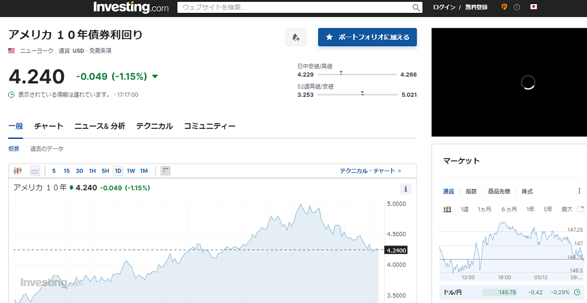The height and width of the screenshot is (303, 587).
Task: Set chart interval to 30
Action: (x=79, y=171)
